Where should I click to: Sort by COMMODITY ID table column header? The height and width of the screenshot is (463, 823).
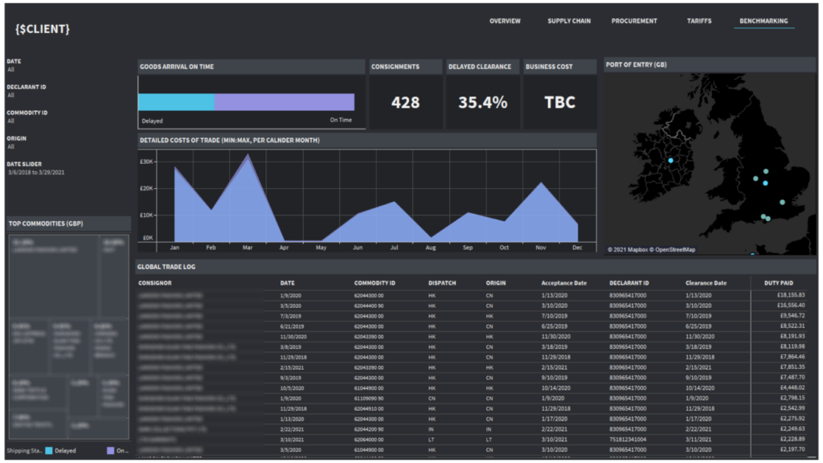coord(375,283)
